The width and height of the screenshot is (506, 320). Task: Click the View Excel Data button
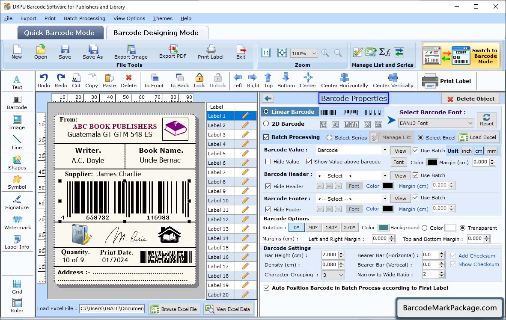(x=228, y=309)
